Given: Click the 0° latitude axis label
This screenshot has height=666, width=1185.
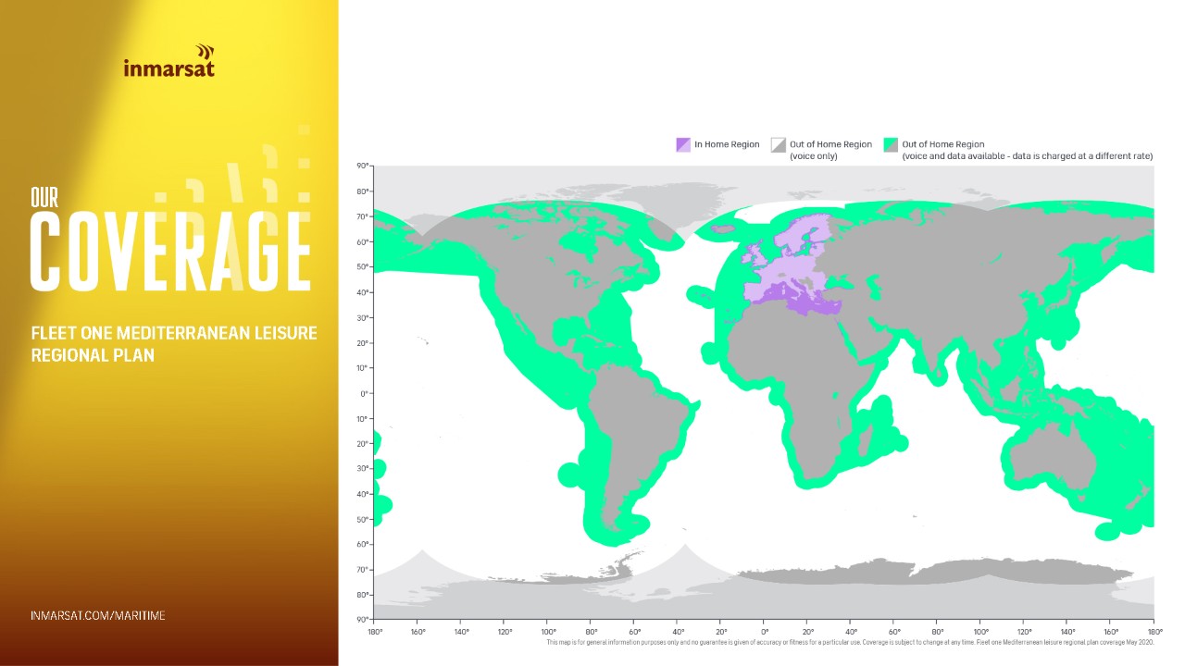Looking at the screenshot, I should (365, 393).
